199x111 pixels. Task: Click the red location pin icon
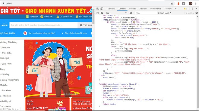[25, 33]
